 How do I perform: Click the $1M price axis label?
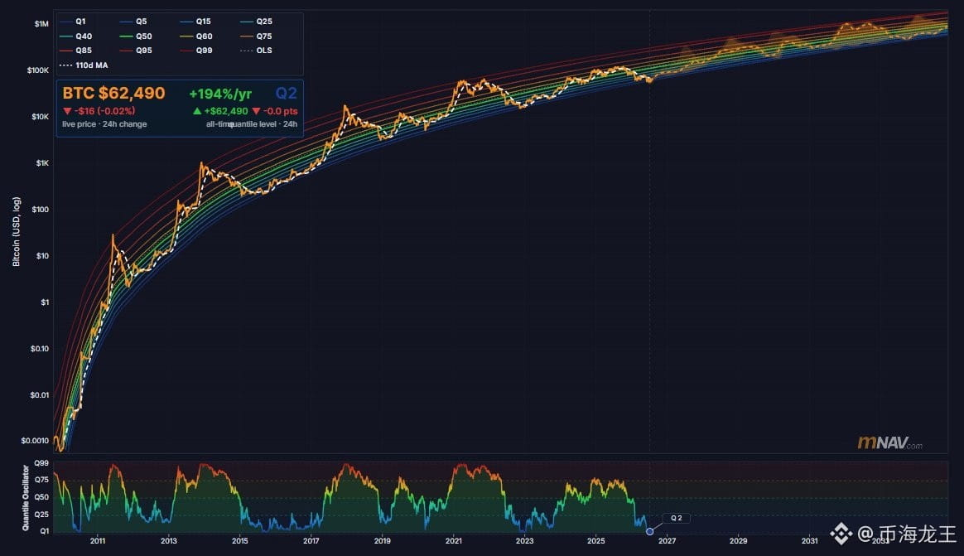[41, 24]
